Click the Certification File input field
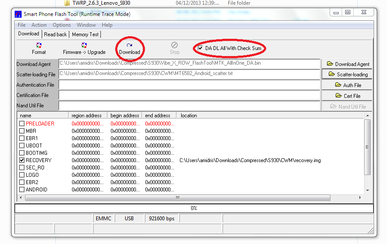The height and width of the screenshot is (244, 387). click(189, 95)
